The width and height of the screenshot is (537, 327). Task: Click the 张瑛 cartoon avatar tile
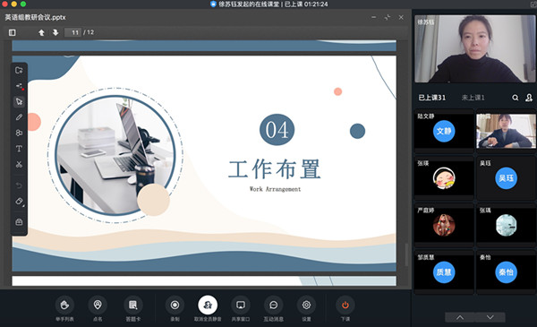(444, 177)
